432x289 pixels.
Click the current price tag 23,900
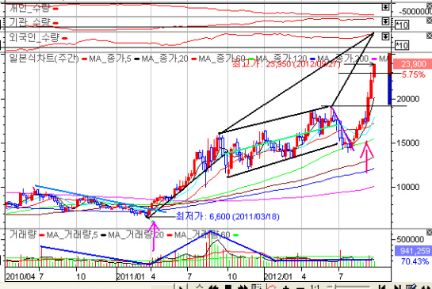412,64
